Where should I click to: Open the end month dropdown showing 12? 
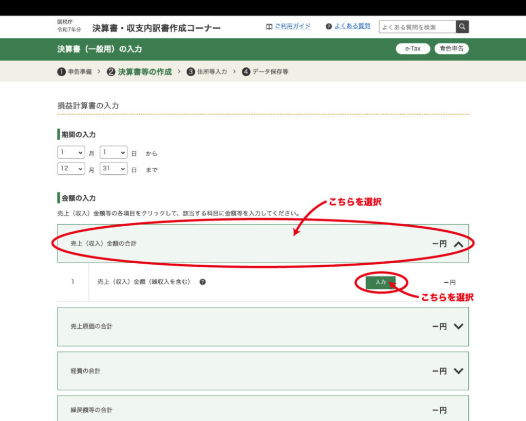click(71, 169)
